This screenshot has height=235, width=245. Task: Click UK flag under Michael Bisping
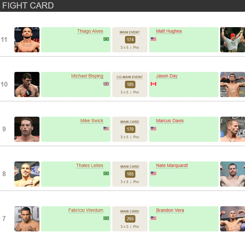click(106, 84)
